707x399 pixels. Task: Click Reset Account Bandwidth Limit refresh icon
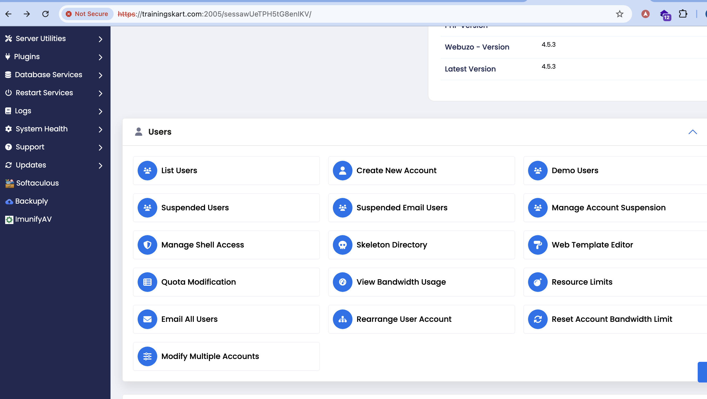click(x=538, y=319)
